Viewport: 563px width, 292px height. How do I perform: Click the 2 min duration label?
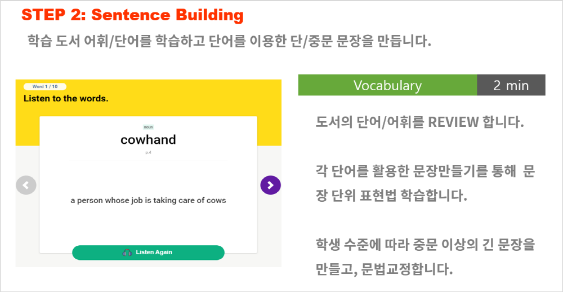point(511,85)
